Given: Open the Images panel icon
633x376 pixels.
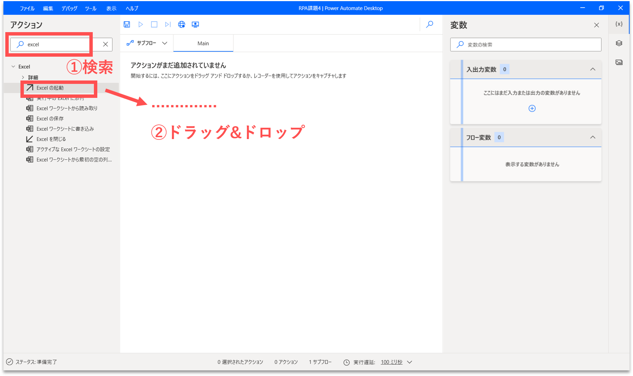Looking at the screenshot, I should point(619,62).
